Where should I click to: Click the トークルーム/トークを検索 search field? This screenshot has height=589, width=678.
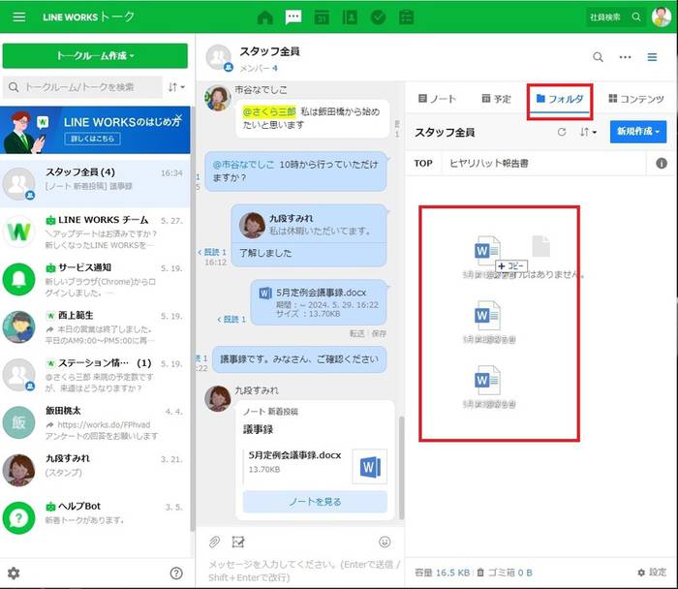tap(82, 87)
